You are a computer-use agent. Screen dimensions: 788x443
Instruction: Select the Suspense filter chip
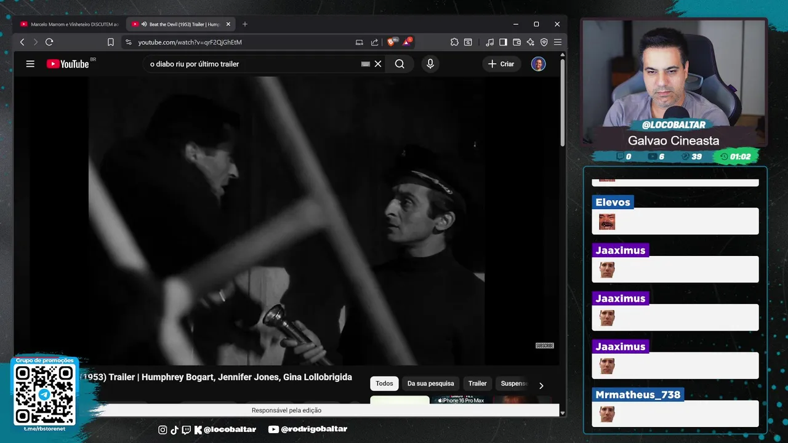click(513, 383)
